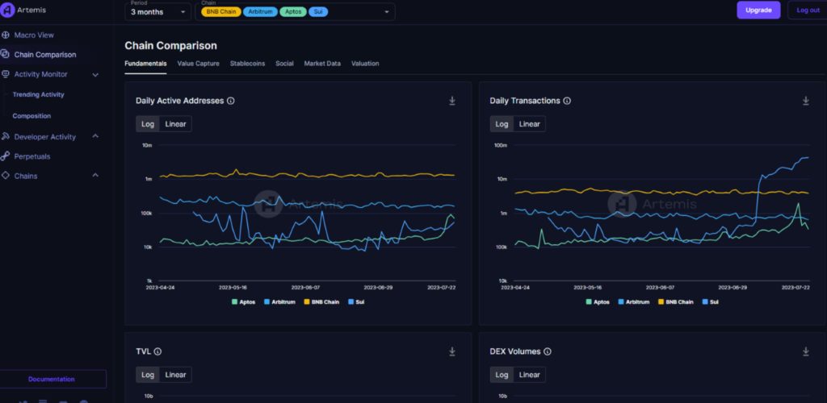
Task: Click the Artemis logo in the sidebar
Action: tap(7, 10)
